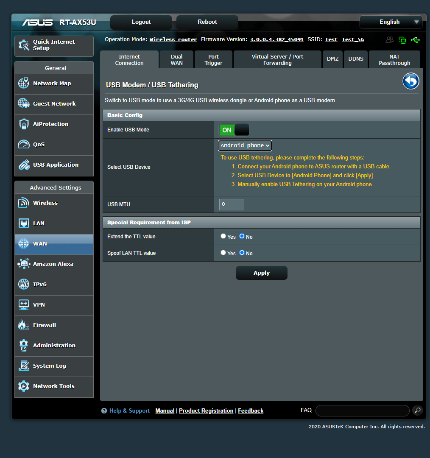
Task: Click the USB Application plug icon
Action: click(24, 165)
